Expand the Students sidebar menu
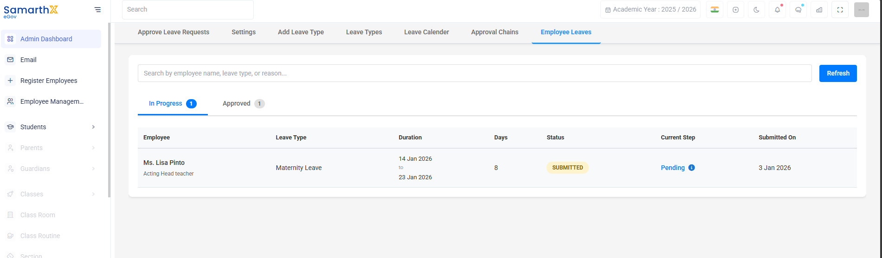The image size is (882, 258). pyautogui.click(x=51, y=127)
